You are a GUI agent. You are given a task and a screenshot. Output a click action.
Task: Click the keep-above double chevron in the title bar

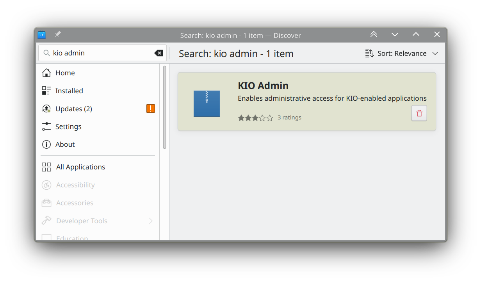click(x=374, y=35)
